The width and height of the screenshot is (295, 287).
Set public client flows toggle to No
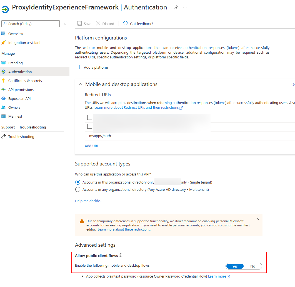pyautogui.click(x=252, y=266)
